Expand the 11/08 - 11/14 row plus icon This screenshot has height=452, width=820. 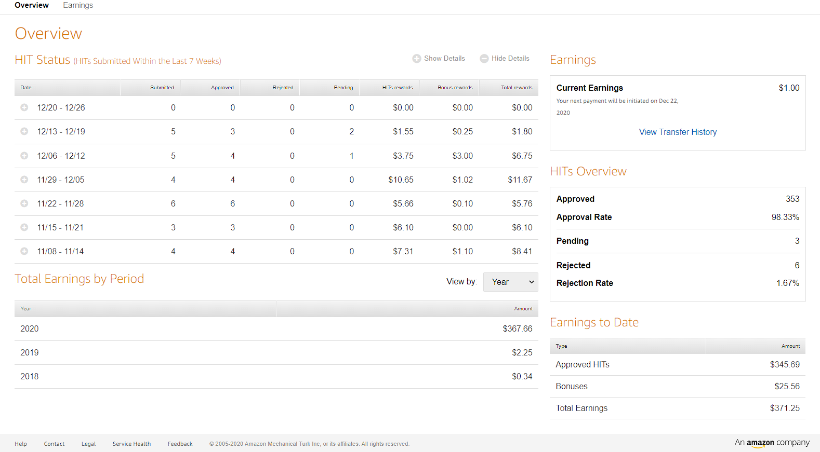(x=24, y=251)
